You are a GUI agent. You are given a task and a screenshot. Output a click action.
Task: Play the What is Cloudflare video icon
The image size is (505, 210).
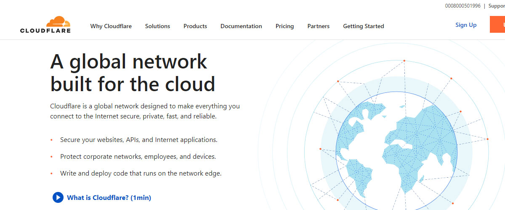pos(58,197)
